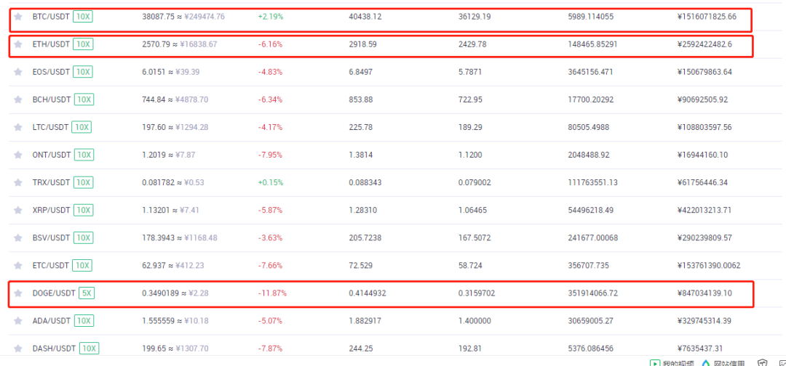The image size is (786, 366).
Task: Click the ONT/USDT pair name
Action: tap(51, 155)
